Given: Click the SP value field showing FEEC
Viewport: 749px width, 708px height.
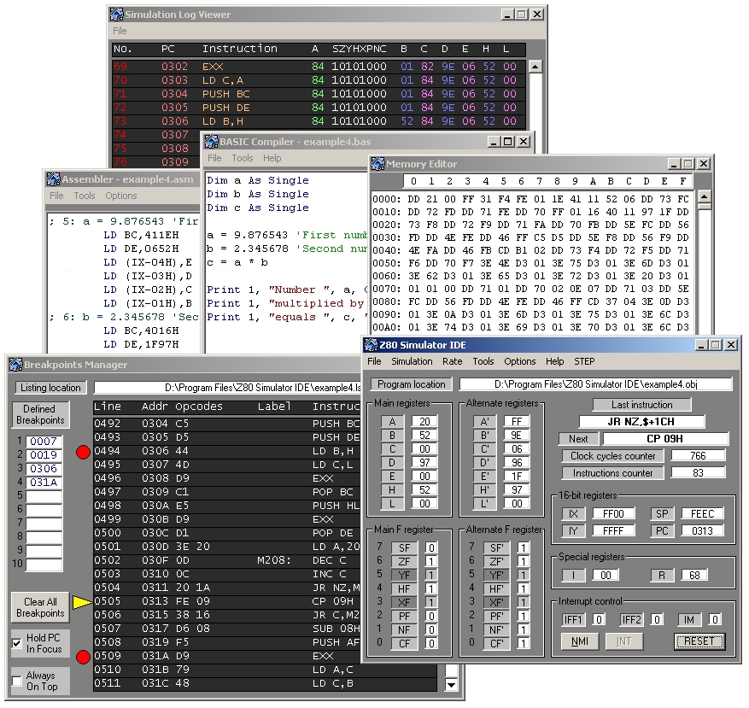Looking at the screenshot, I should (x=702, y=514).
